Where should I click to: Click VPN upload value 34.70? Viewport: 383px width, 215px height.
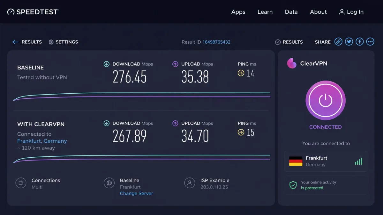(195, 136)
